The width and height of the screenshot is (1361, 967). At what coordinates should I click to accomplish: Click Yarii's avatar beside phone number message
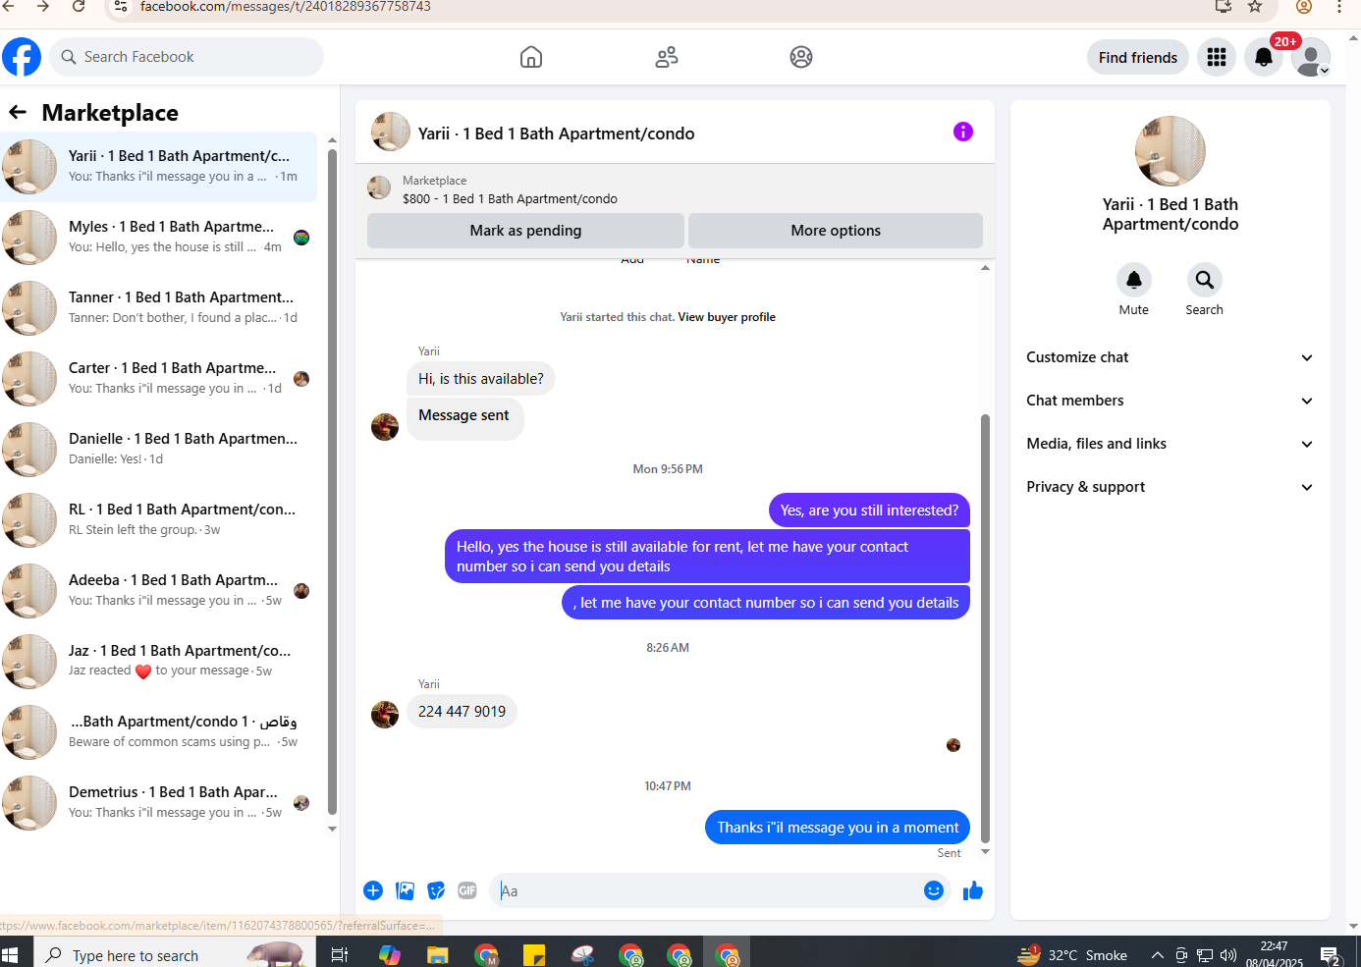click(385, 714)
